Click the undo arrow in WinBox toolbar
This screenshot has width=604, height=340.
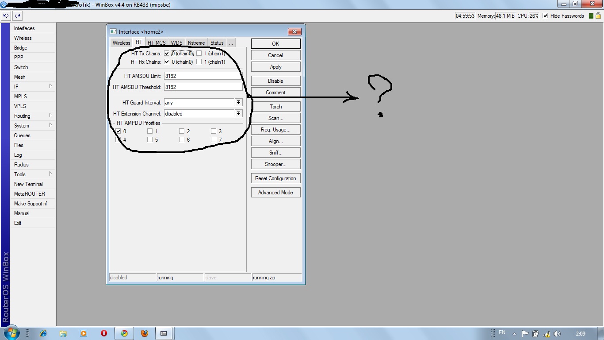tap(6, 15)
